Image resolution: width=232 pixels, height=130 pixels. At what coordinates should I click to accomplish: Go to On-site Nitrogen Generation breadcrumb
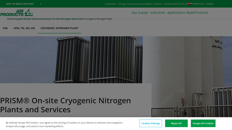pyautogui.click(x=68, y=19)
